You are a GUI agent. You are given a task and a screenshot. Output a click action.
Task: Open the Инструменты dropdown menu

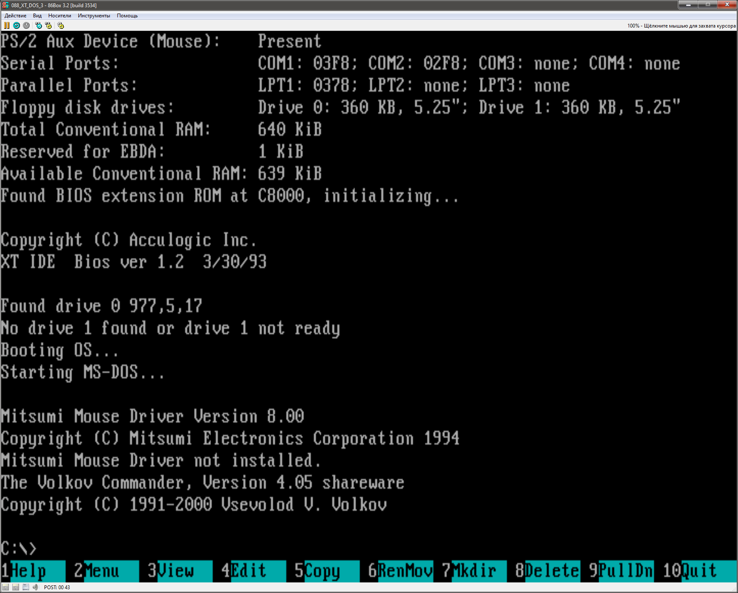tap(93, 15)
